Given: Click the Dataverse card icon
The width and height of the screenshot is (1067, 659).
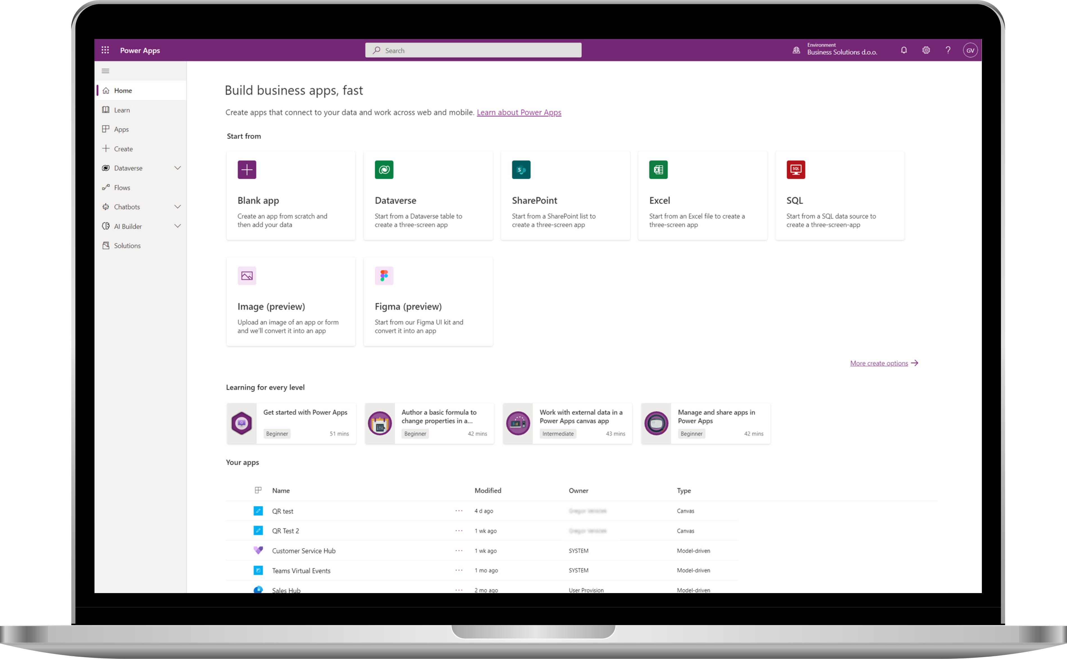Looking at the screenshot, I should click(x=384, y=169).
